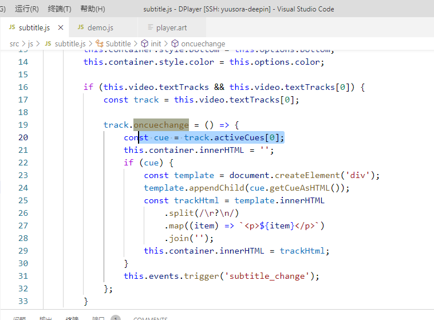Click the class symbol icon beside Subtitle breadcrumb
Viewport: 434px width, 320px height.
100,44
